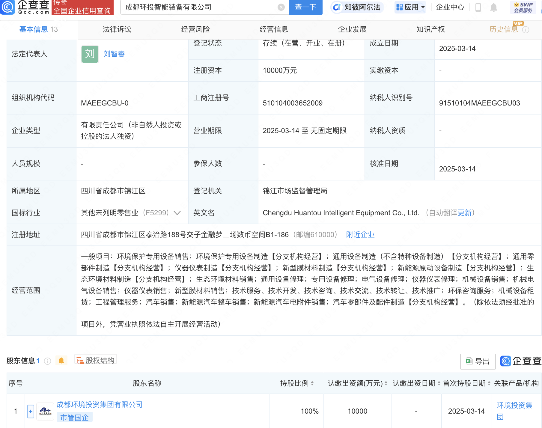Click the orange alert bell near 股东信息
This screenshot has width=542, height=428.
coord(61,361)
